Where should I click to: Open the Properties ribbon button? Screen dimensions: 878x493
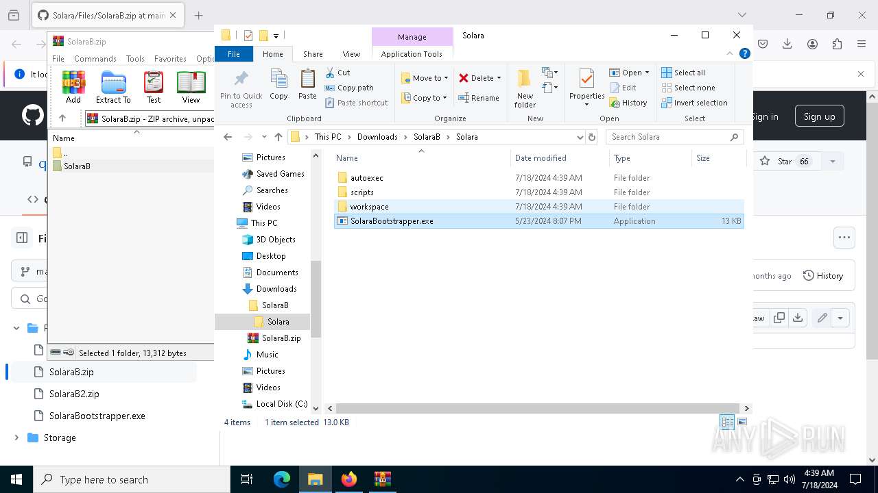(586, 88)
